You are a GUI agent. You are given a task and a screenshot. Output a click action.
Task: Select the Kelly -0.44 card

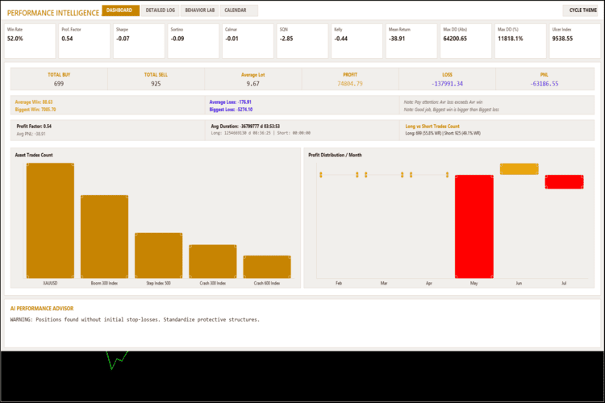357,41
